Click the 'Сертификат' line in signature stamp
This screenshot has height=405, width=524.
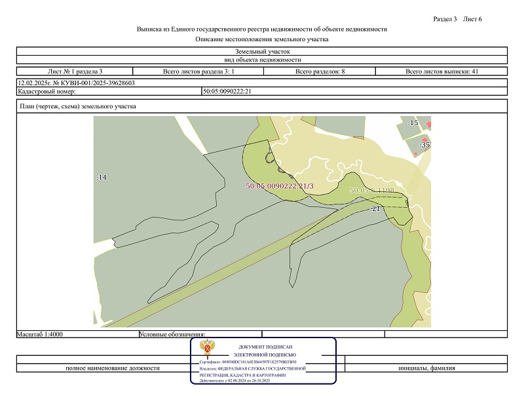(x=248, y=362)
